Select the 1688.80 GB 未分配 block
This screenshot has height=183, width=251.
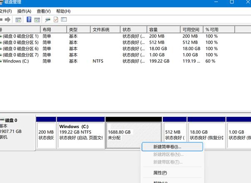(134, 133)
